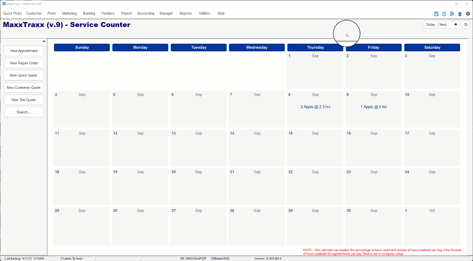This screenshot has height=261, width=473.
Task: Click the Next month arrow button
Action: 449,24
